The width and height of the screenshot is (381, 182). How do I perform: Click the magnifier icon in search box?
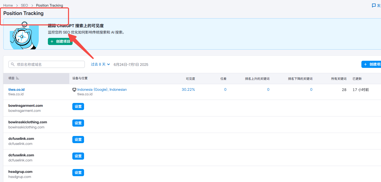tap(13, 65)
